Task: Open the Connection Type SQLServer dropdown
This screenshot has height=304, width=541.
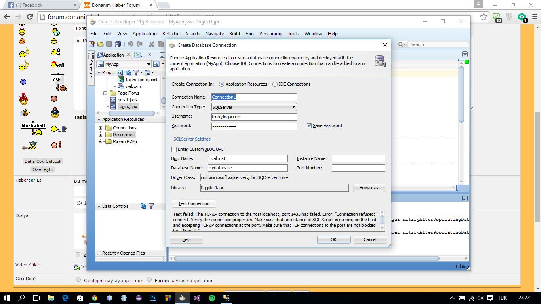Action: 254,107
